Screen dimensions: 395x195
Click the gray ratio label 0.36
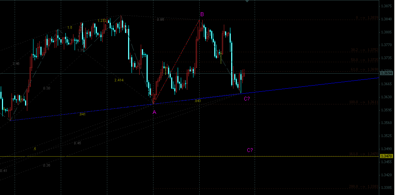pyautogui.click(x=47, y=165)
